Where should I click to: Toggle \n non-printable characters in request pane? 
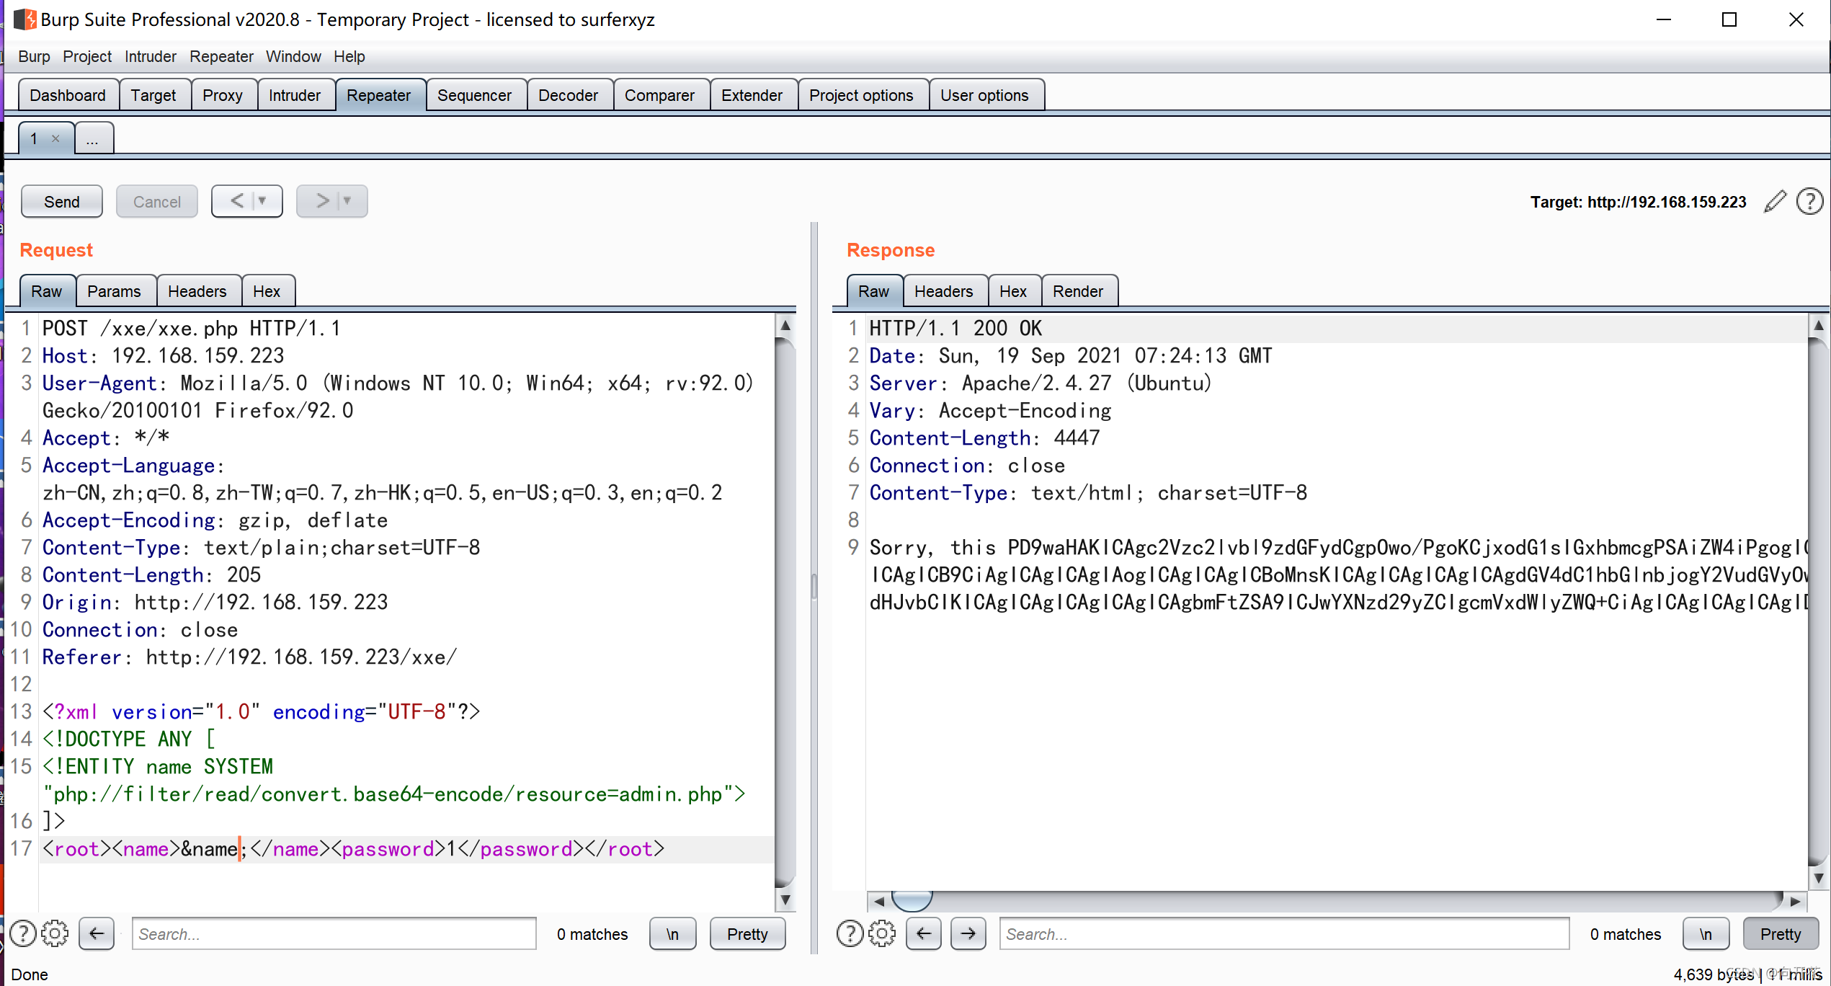point(672,933)
